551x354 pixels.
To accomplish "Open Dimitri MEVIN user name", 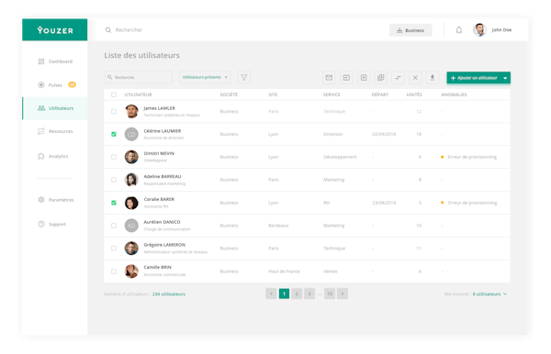I will click(159, 153).
